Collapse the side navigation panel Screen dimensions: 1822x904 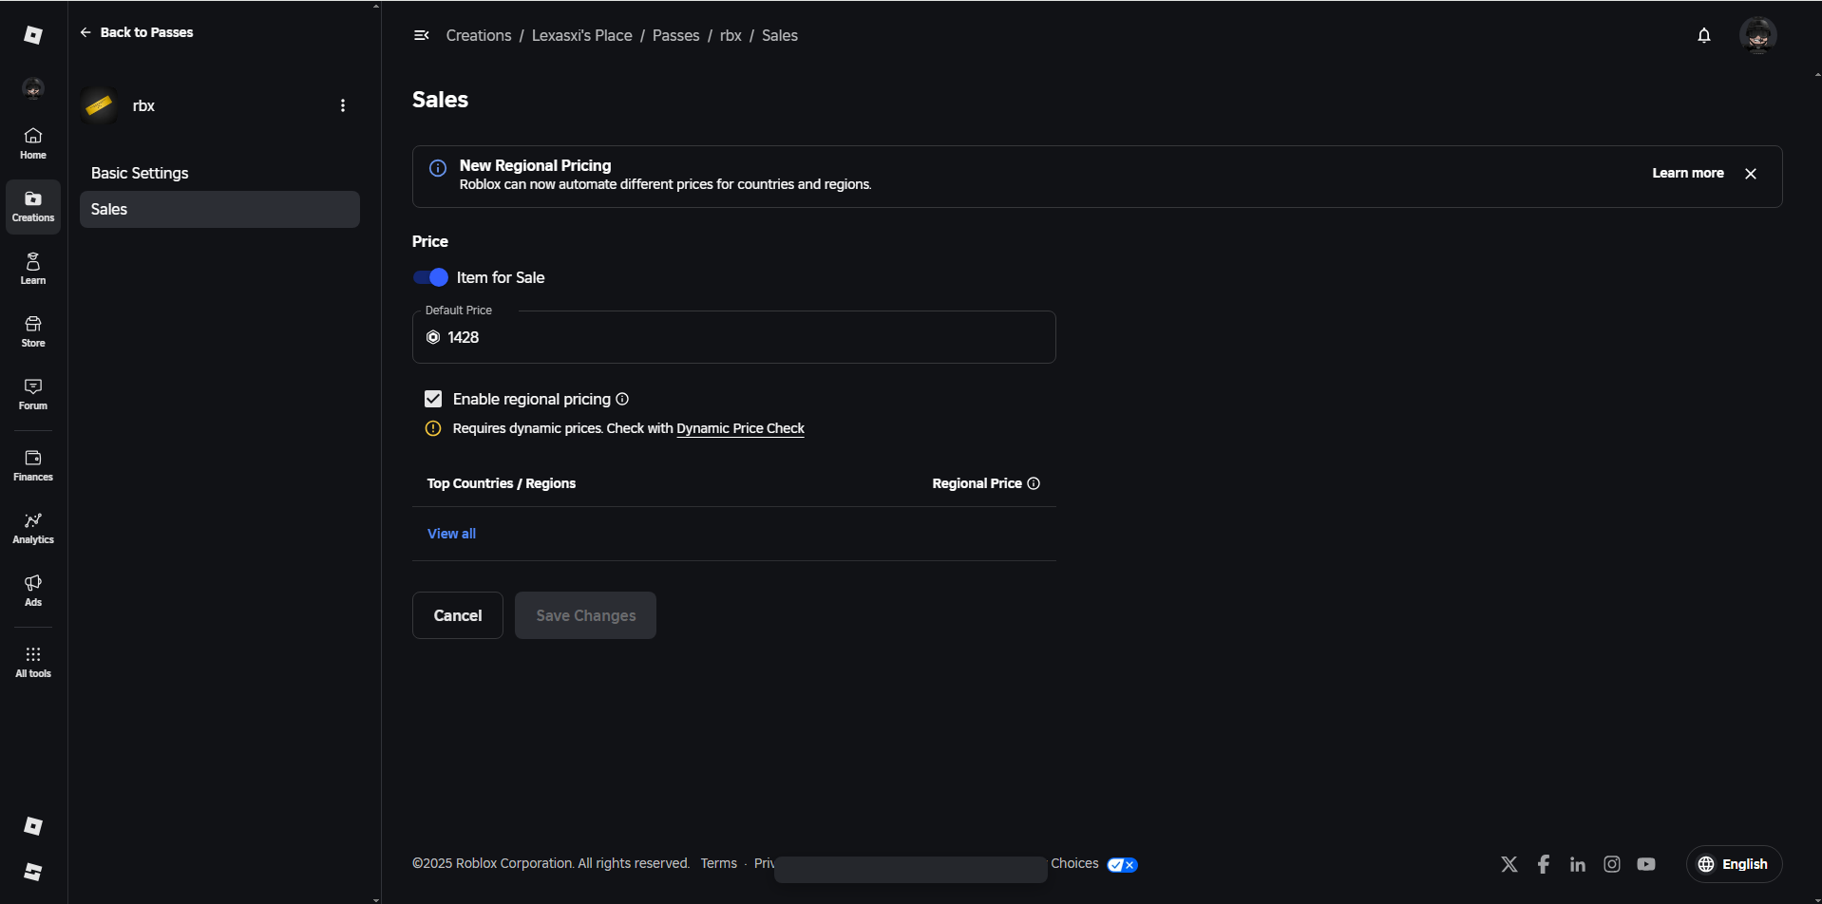pyautogui.click(x=422, y=35)
